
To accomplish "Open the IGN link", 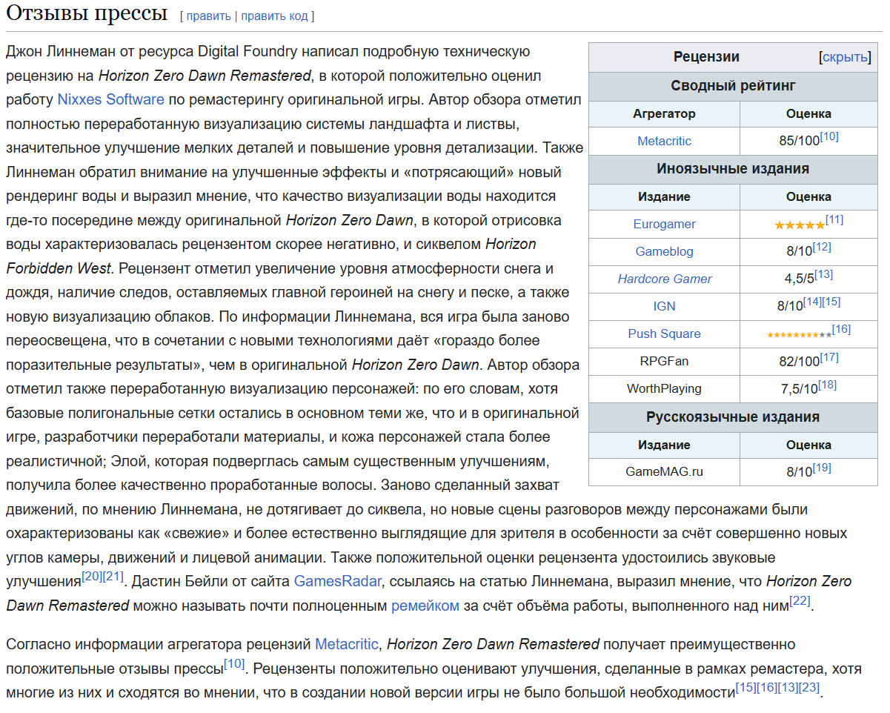I will click(664, 306).
